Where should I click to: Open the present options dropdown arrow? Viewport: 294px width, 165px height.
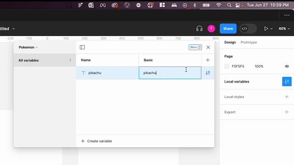click(x=271, y=29)
